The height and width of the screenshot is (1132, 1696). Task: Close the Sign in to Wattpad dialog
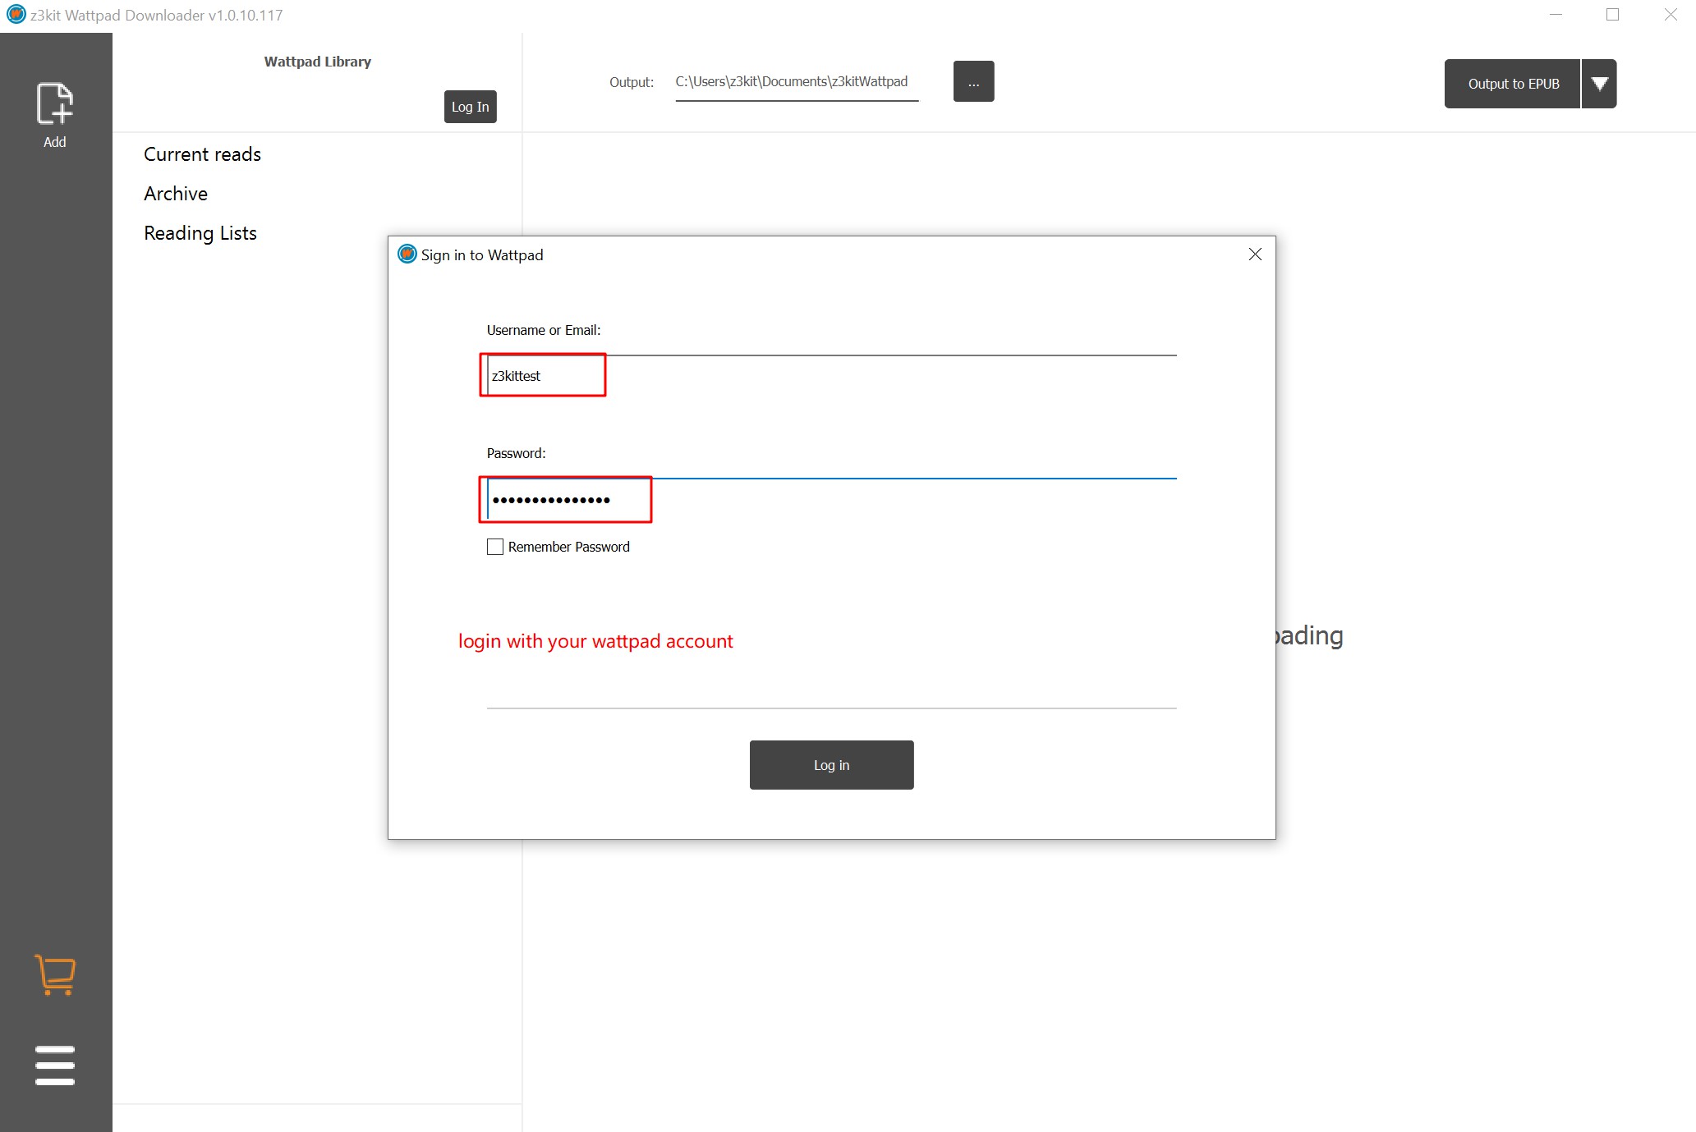[1255, 254]
